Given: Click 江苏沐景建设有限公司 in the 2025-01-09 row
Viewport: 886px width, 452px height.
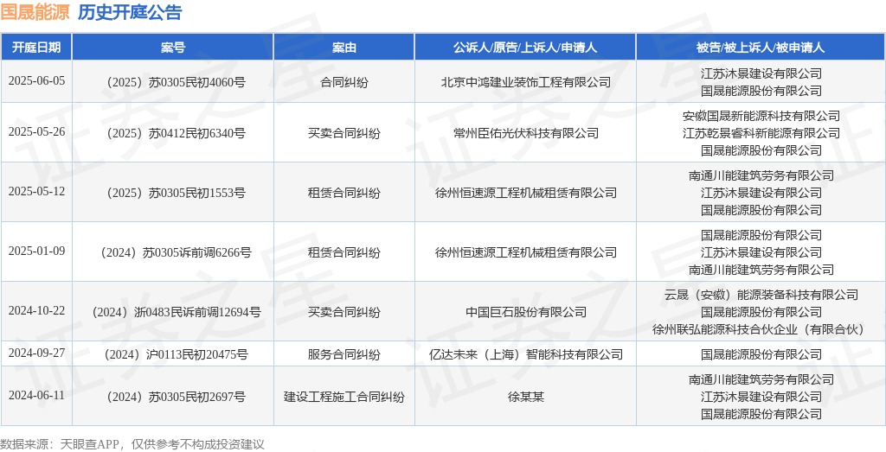Looking at the screenshot, I should tap(761, 252).
